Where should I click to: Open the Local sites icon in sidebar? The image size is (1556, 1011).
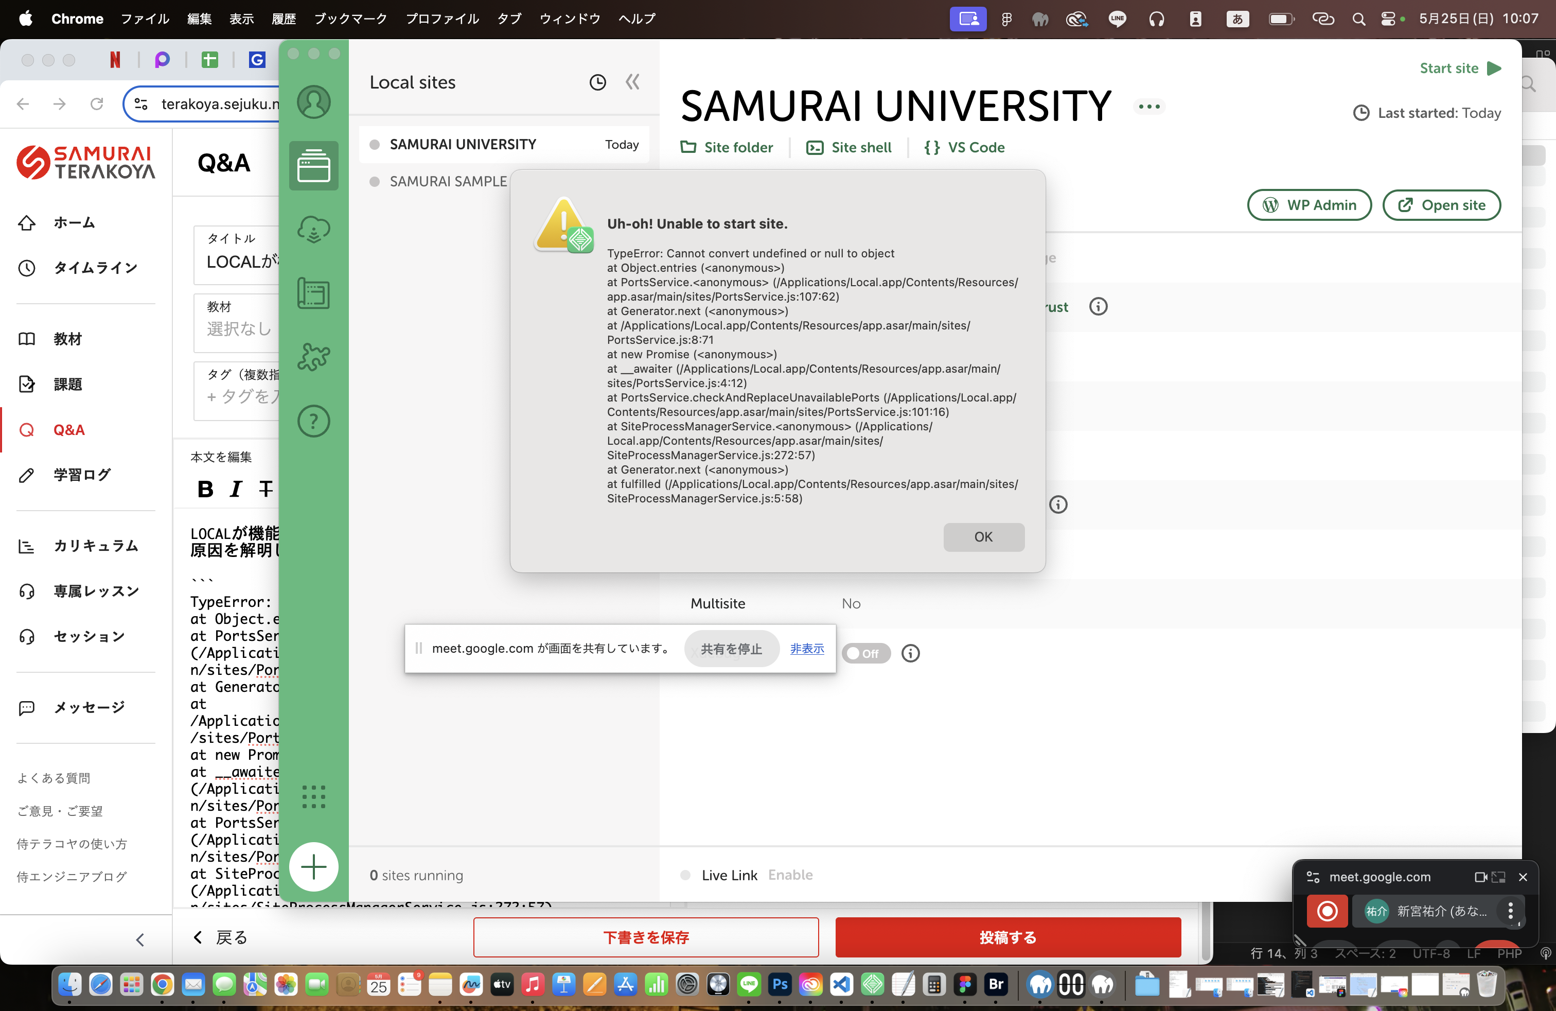[x=313, y=165]
